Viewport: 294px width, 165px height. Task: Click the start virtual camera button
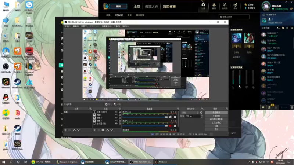[216, 120]
